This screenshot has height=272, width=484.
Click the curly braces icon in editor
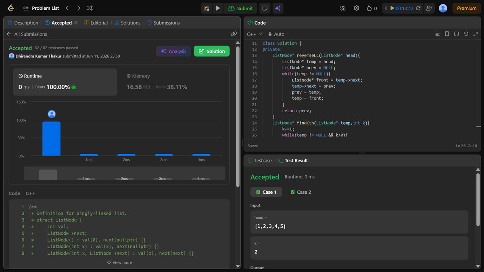(457, 34)
